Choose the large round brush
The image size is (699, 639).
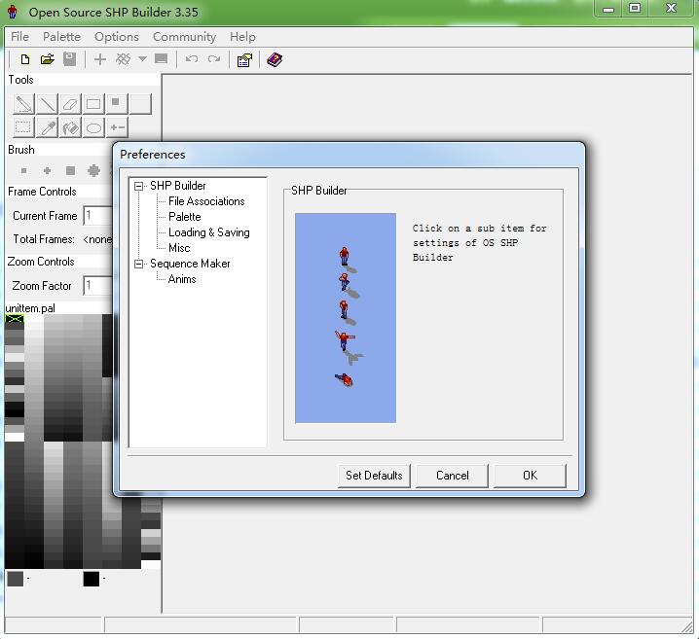point(93,170)
